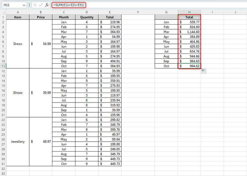Screen dimensions: 247x176
Task: Select row 11 header
Action: click(3, 66)
